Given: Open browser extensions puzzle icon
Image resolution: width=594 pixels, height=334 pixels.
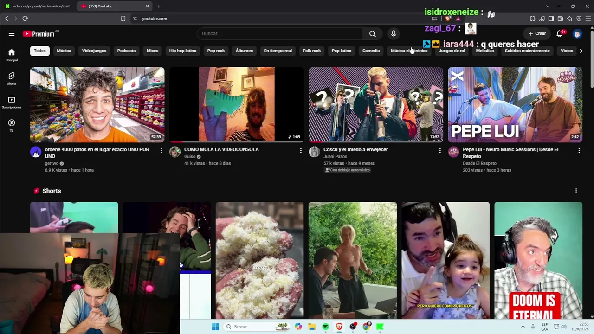Looking at the screenshot, I should 533,19.
